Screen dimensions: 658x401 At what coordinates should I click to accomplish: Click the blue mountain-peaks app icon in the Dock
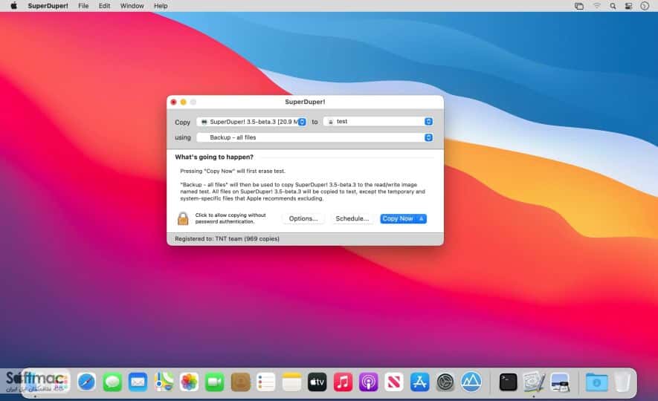pyautogui.click(x=471, y=382)
